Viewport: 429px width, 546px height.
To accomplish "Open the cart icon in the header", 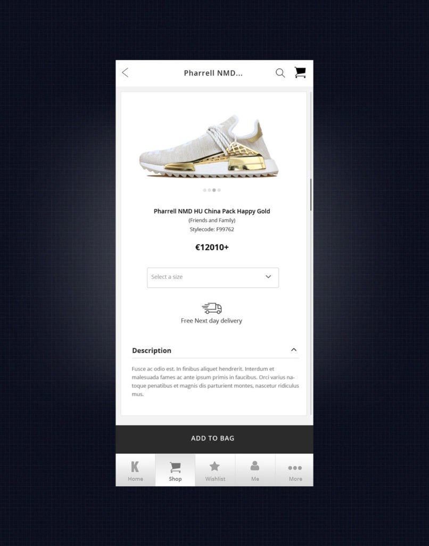I will [300, 73].
